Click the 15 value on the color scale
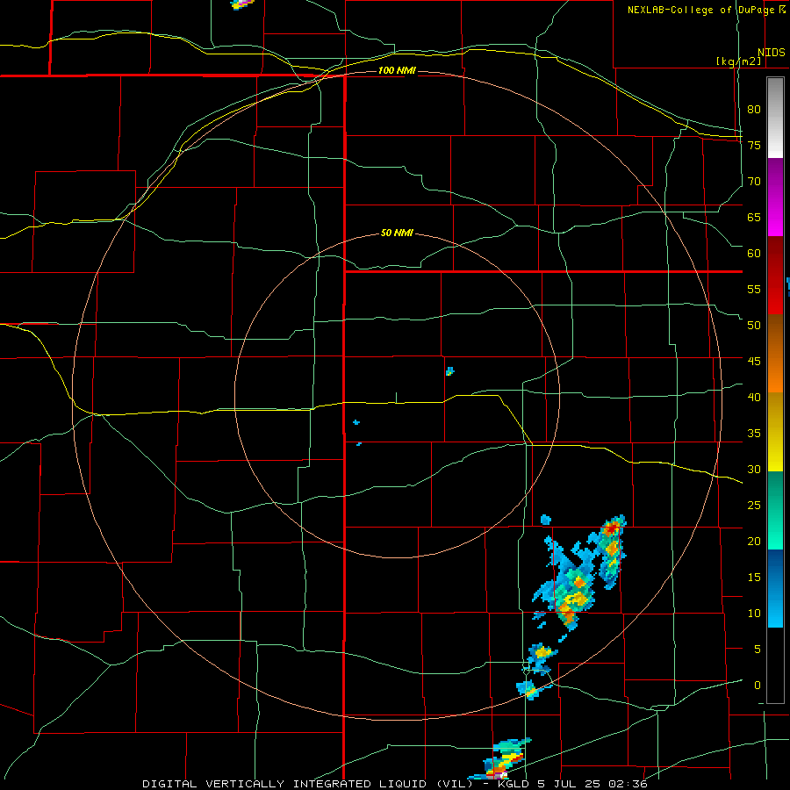790x790 pixels. tap(754, 578)
